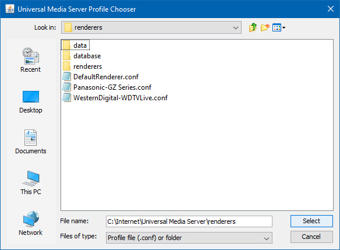Select the renderers folder in list
Image resolution: width=340 pixels, height=250 pixels.
pyautogui.click(x=82, y=66)
